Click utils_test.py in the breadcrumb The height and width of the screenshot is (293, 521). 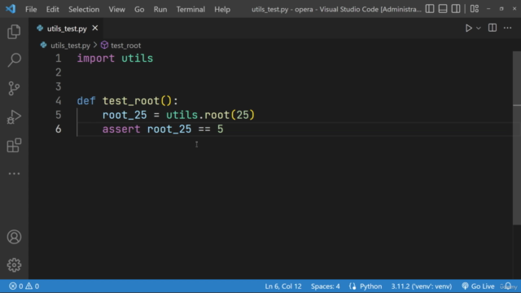click(x=70, y=46)
